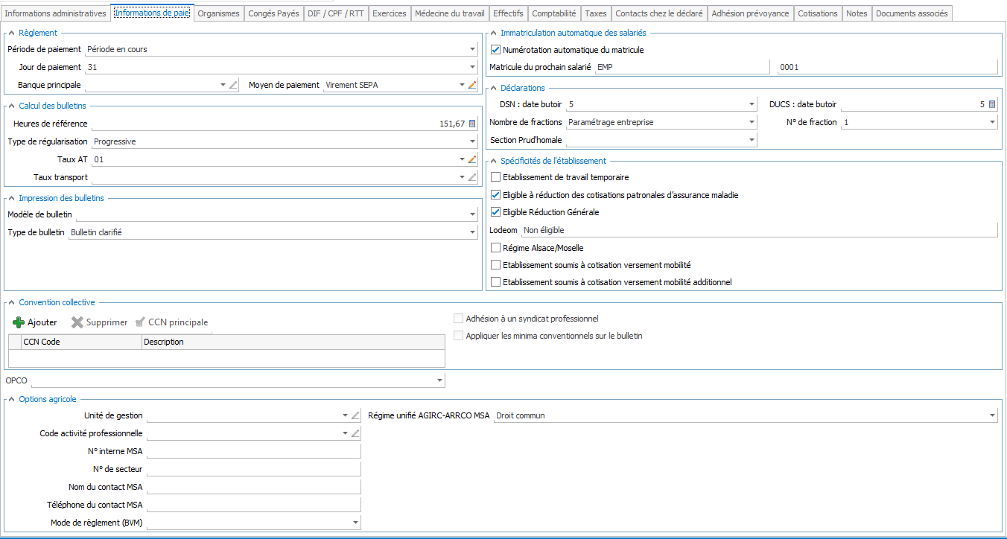
Task: Check Etablissement de travail temporaire
Action: click(496, 177)
